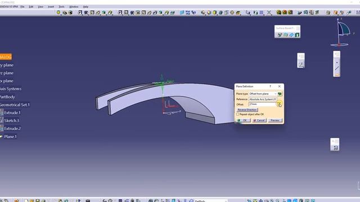Click the fx formula icon in bottom toolbar
The image size is (360, 202).
[105, 201]
